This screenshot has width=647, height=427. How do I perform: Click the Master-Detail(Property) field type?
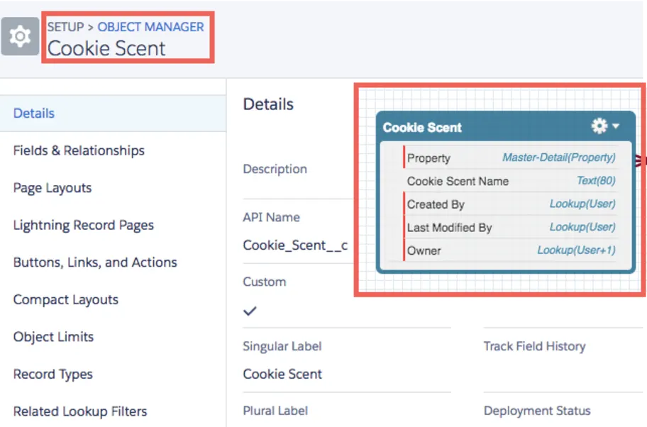point(559,157)
